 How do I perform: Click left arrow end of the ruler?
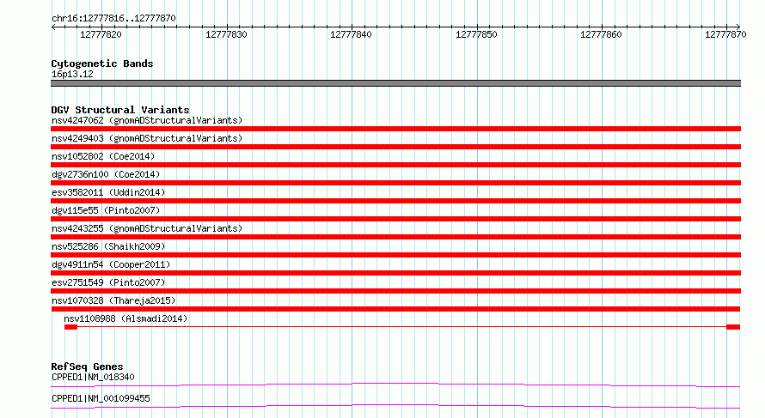(53, 27)
